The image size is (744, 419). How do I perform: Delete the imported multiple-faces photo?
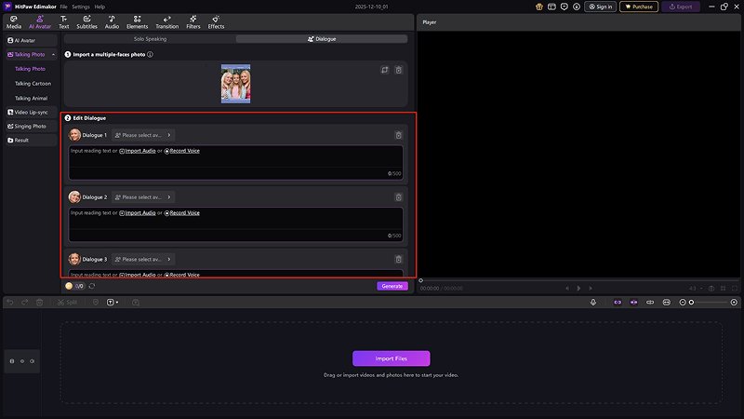click(x=399, y=70)
